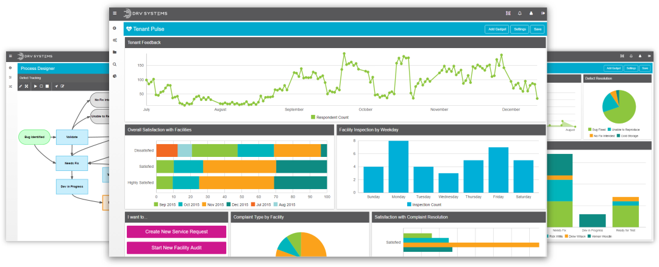
Task: Click the Wednesday bar in Facility Inspection chart
Action: (449, 182)
